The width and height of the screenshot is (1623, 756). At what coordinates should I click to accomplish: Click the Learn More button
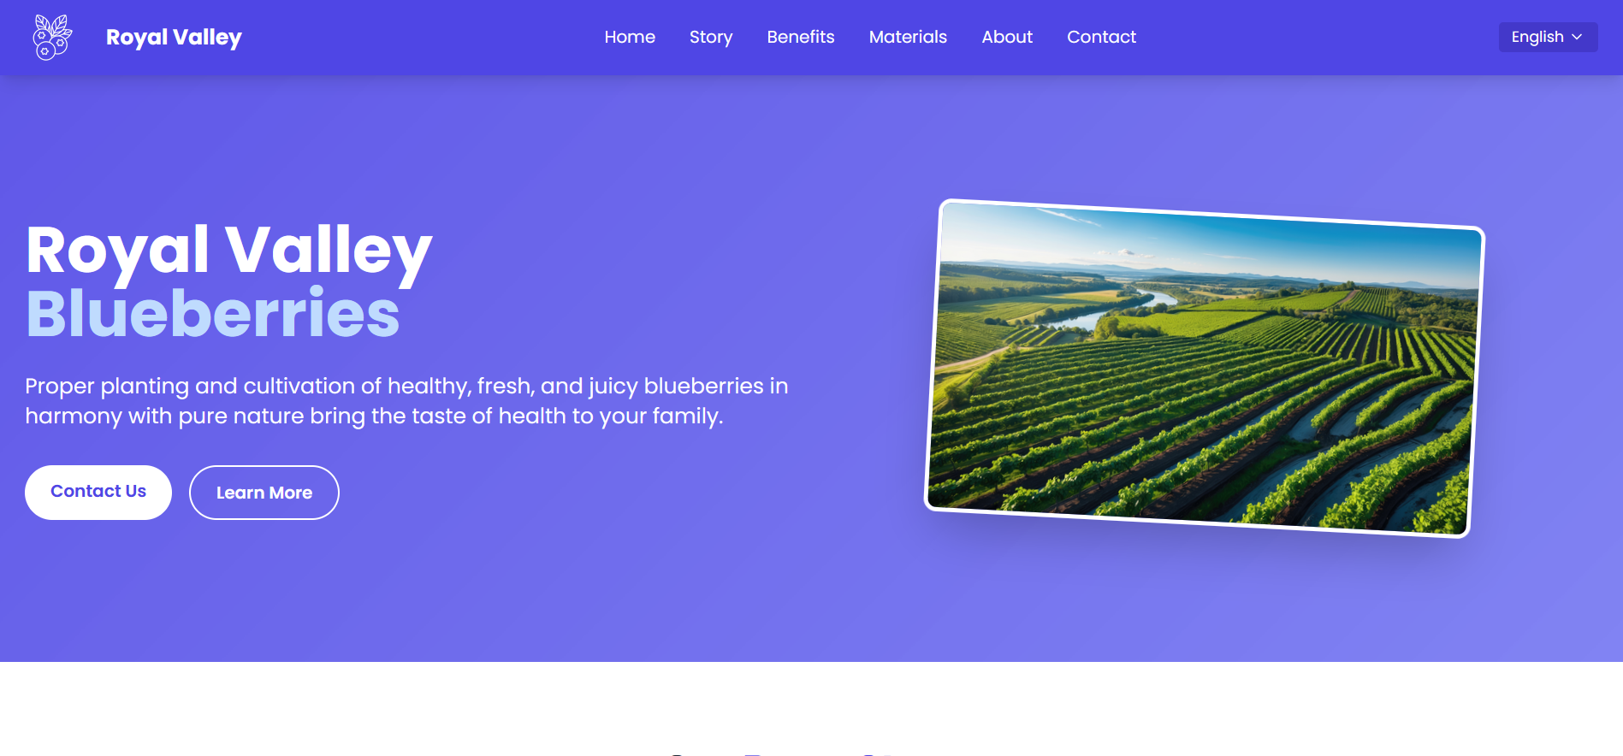(x=264, y=493)
